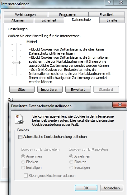This screenshot has width=127, height=195.
Task: Click the help question mark icon
Action: coord(109,2)
